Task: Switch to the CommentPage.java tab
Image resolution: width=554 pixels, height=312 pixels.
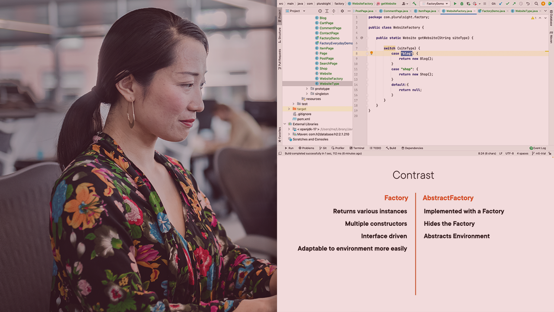Action: coord(396,11)
